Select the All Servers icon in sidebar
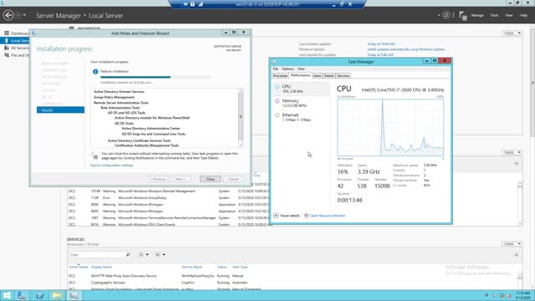535x301 pixels. click(x=7, y=48)
